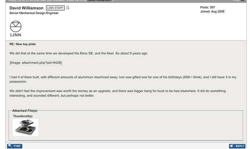The height and width of the screenshot is (149, 250).
Task: Click the 'Thumbnail(s)' label
Action: (x=23, y=116)
